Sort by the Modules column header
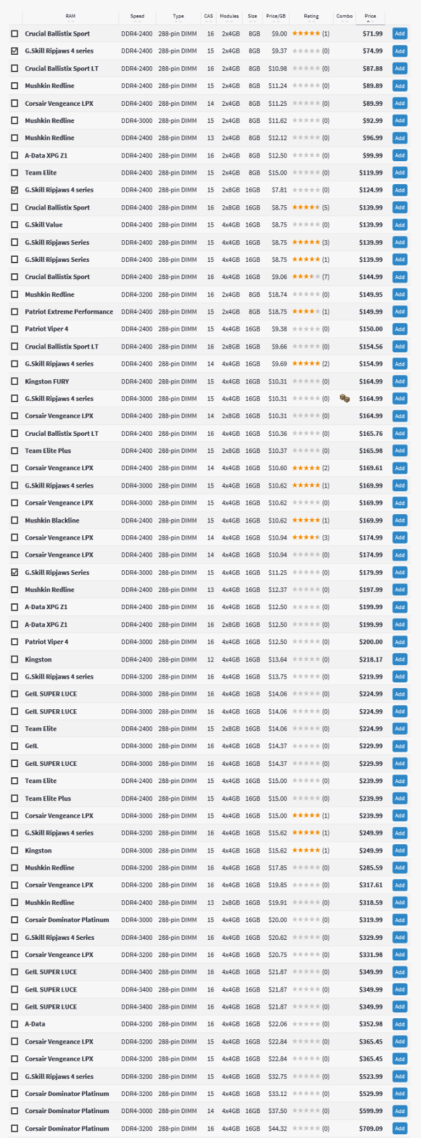421x1138 pixels. [229, 16]
